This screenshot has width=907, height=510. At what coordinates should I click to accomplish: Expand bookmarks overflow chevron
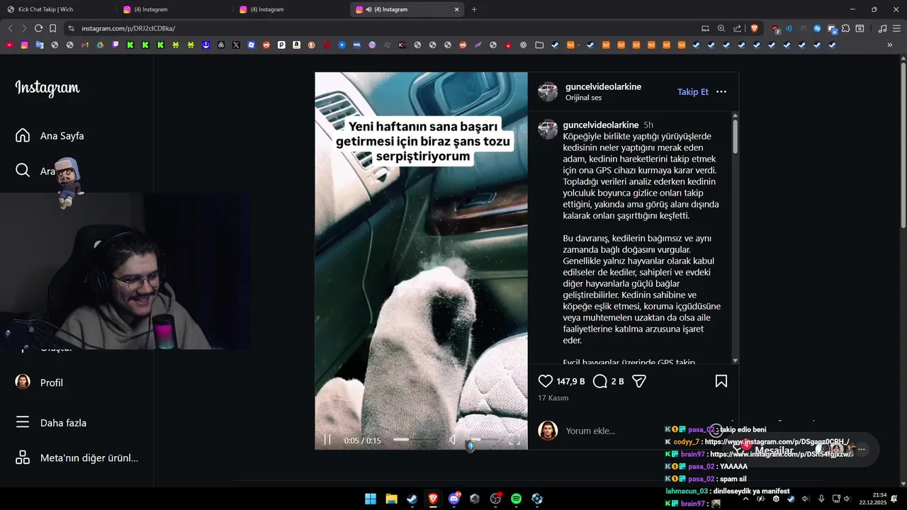890,45
